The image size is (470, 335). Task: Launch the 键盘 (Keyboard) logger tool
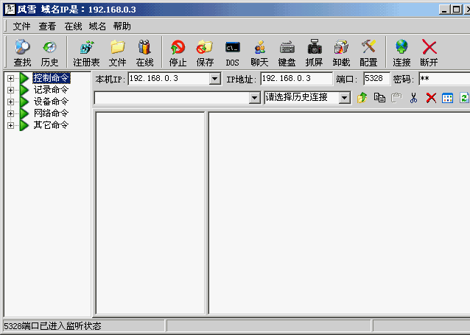(x=287, y=52)
